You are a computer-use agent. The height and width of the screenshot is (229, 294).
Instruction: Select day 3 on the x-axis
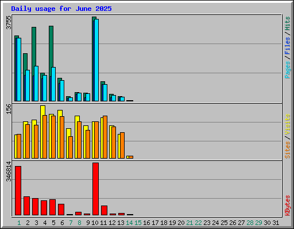tap(36, 223)
